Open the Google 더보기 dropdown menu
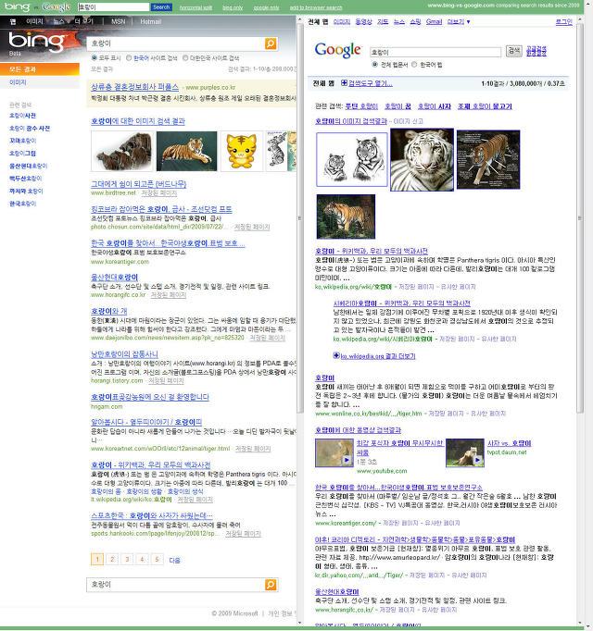Viewport: 593px width, 631px height. point(459,21)
